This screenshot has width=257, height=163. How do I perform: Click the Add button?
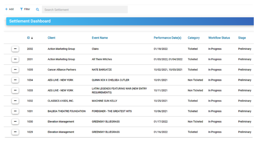(10, 9)
